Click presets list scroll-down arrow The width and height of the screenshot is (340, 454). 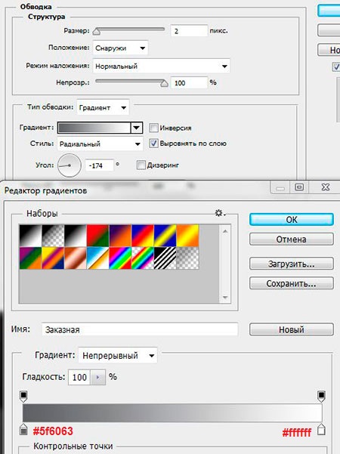pyautogui.click(x=225, y=298)
